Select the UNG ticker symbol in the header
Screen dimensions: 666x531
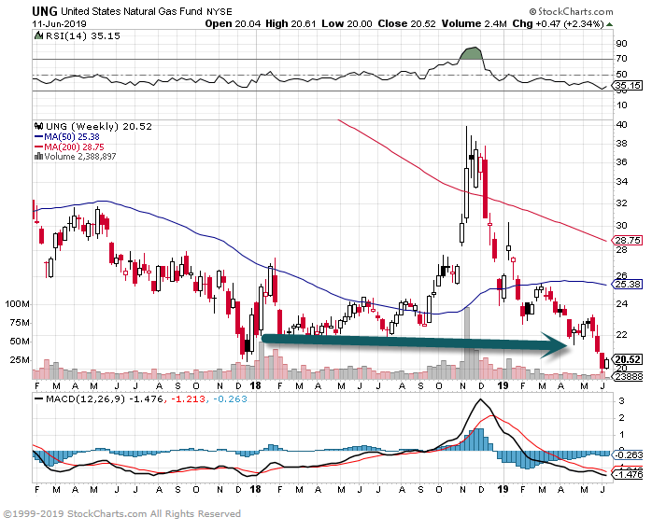[x=45, y=10]
